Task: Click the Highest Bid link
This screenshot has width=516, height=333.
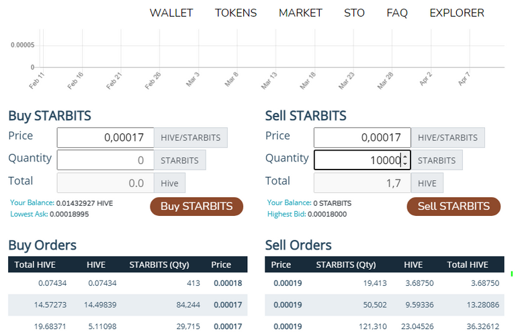Action: [287, 214]
